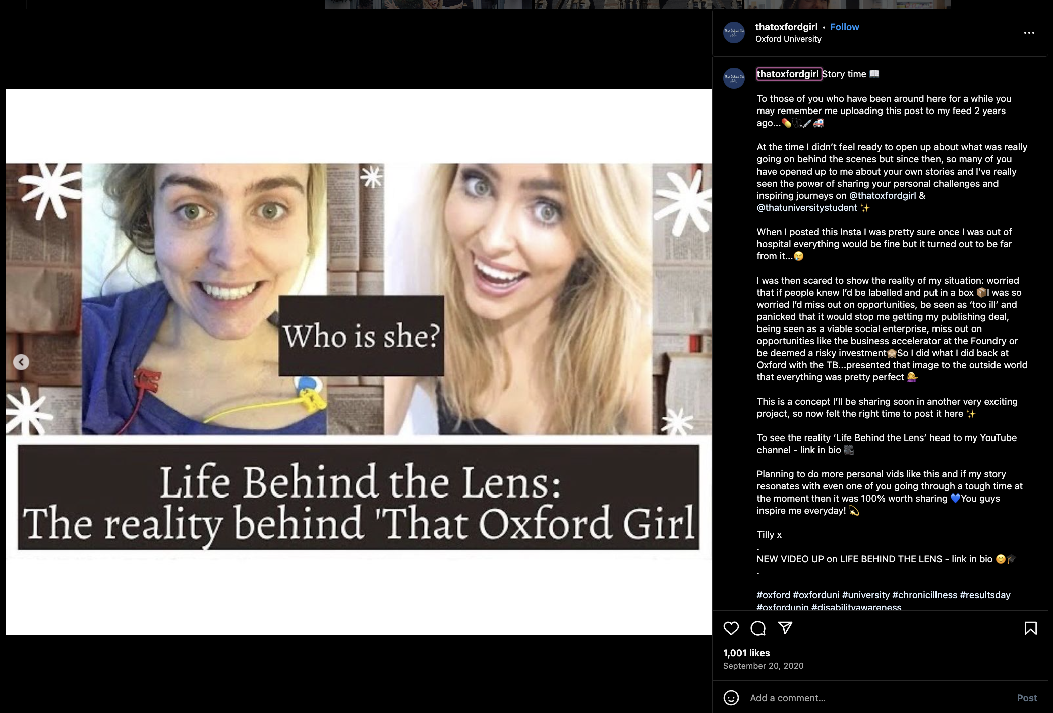Open thatoxfordgirl profile picture in header
The height and width of the screenshot is (713, 1053).
click(734, 32)
